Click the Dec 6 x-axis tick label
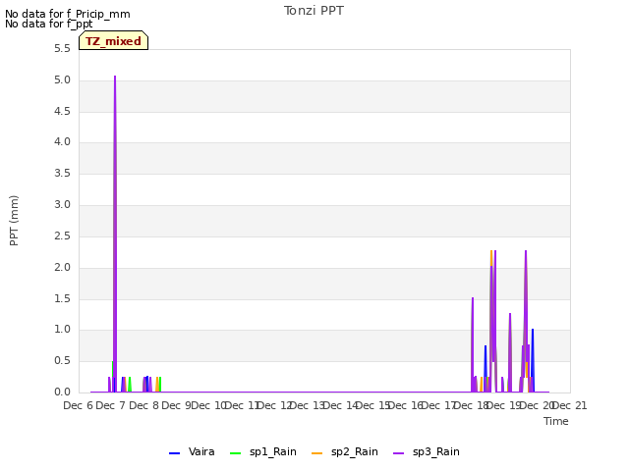The height and width of the screenshot is (471, 629). pos(78,405)
